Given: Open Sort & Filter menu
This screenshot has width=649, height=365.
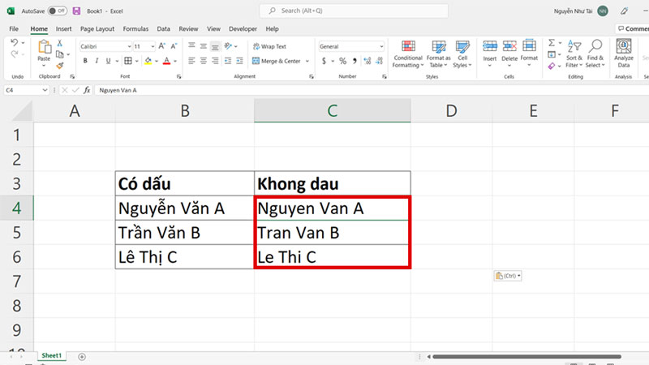Looking at the screenshot, I should point(574,54).
